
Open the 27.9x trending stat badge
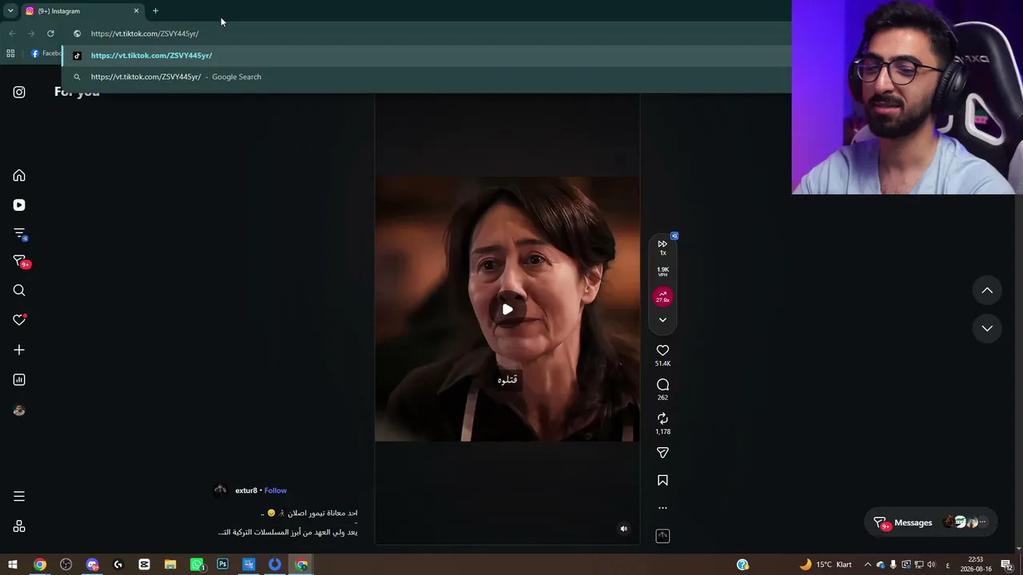tap(663, 297)
